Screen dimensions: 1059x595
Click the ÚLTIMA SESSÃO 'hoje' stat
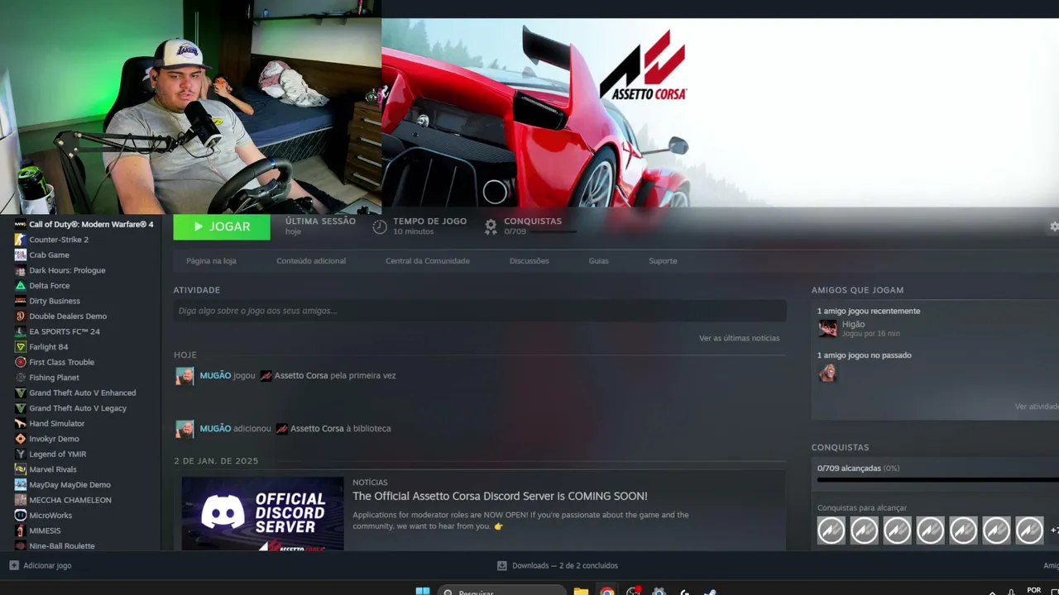(x=320, y=226)
